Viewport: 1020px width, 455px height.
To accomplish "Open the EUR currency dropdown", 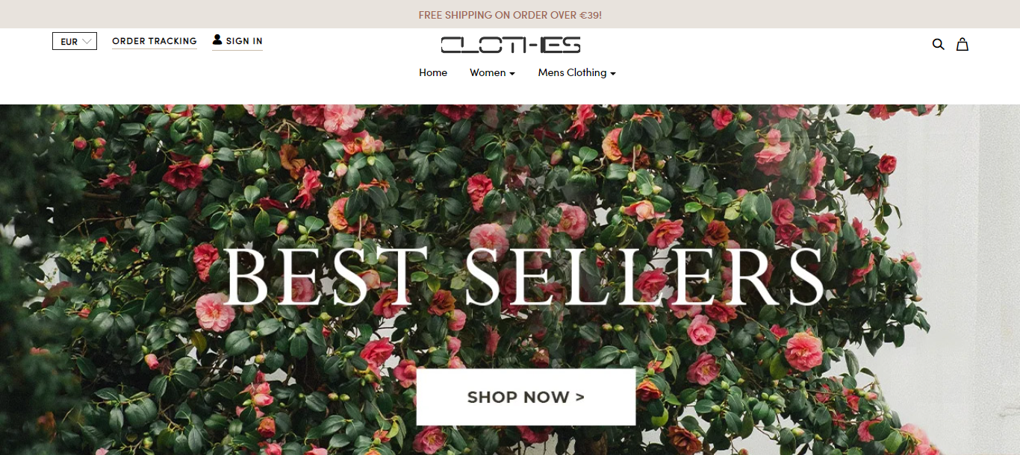I will 75,42.
